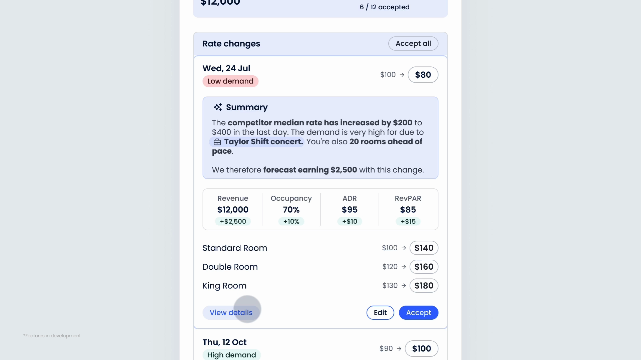Viewport: 641px width, 360px height.
Task: Select the $160 Double Room rate pill
Action: coord(424,267)
